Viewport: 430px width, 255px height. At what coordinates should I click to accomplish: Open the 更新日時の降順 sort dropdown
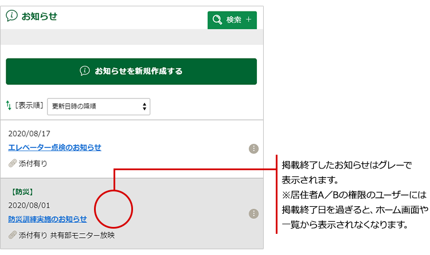click(x=98, y=106)
